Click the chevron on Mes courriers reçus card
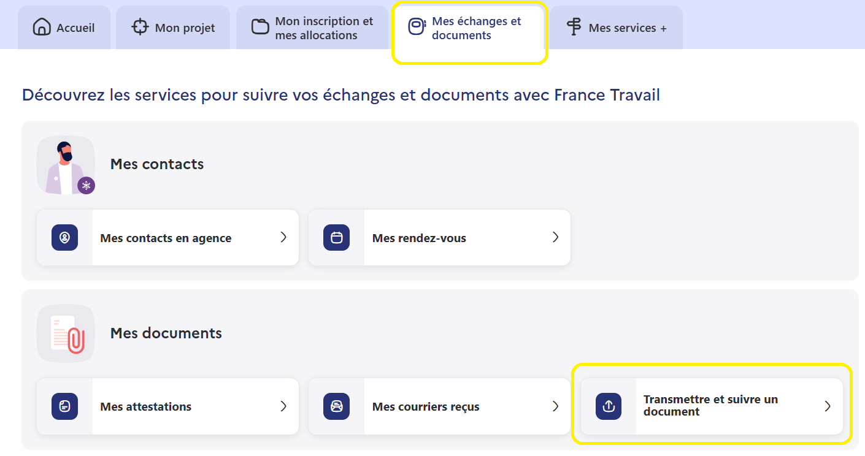Viewport: 865px width, 456px height. pyautogui.click(x=555, y=406)
